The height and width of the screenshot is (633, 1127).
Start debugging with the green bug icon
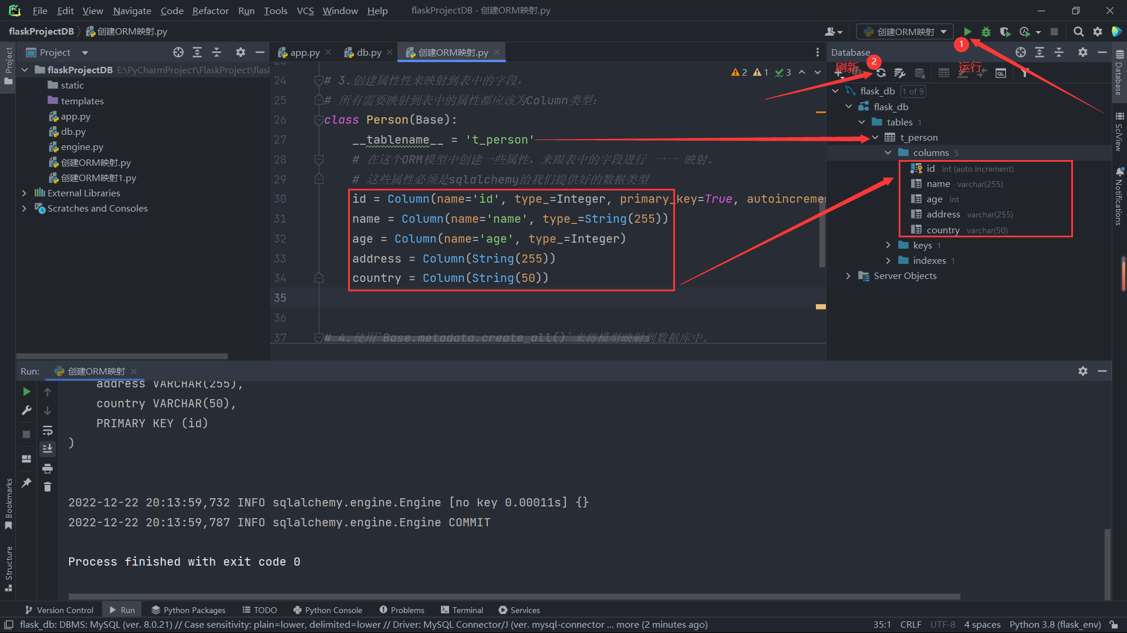986,32
